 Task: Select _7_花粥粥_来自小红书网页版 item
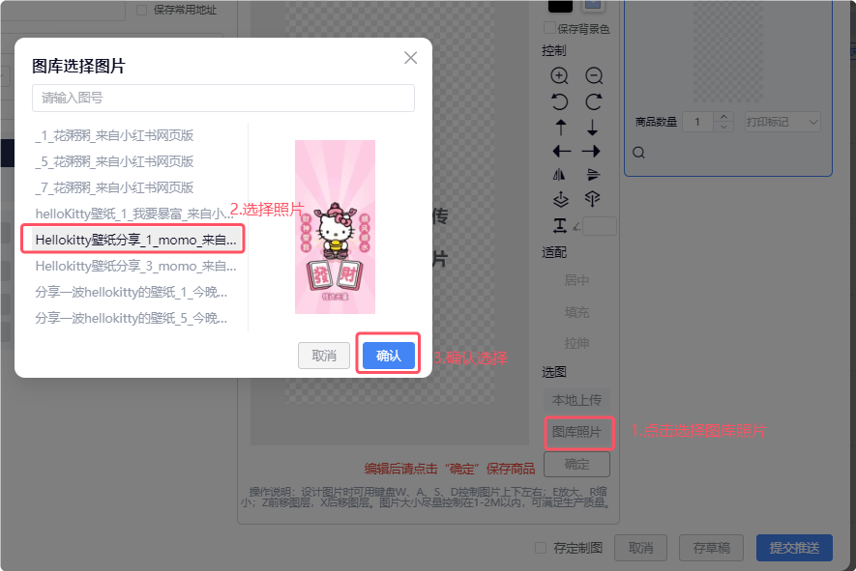point(134,187)
